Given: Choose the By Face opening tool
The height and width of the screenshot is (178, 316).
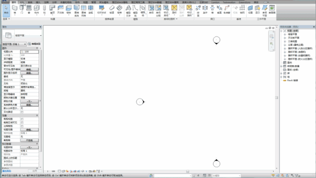Looking at the screenshot, I should pyautogui.click(x=198, y=11).
